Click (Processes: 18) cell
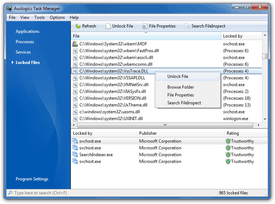275x204 pixels. [x=237, y=98]
